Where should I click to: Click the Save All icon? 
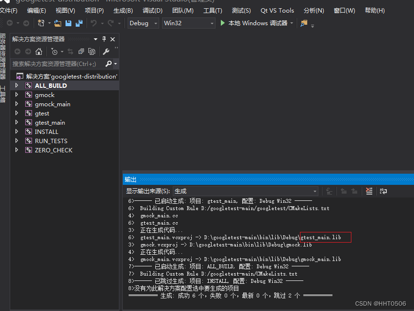(79, 23)
